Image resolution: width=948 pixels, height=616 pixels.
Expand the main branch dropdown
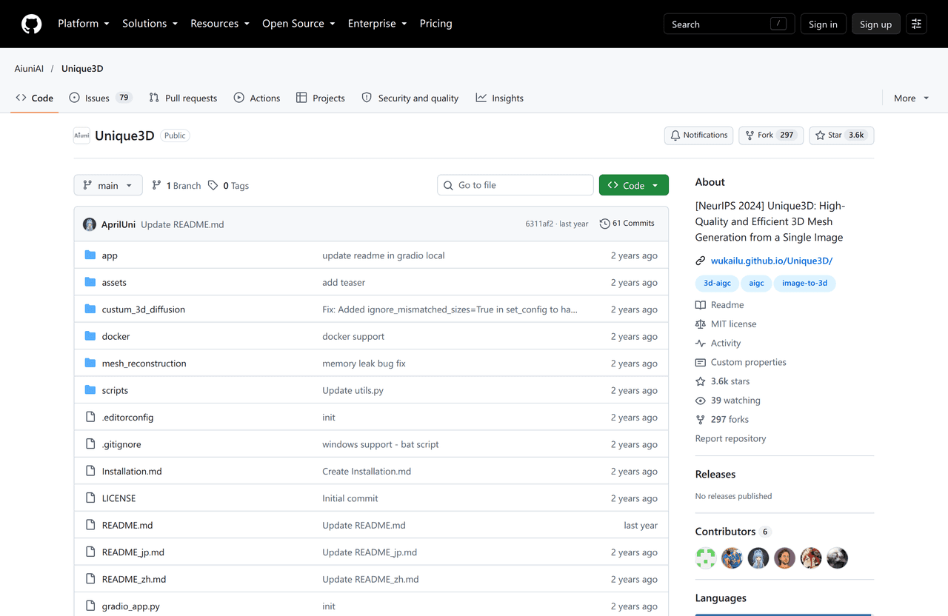point(107,185)
